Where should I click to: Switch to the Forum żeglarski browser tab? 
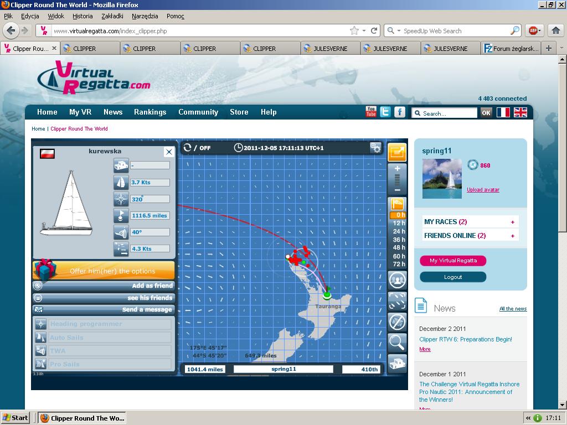(x=511, y=48)
